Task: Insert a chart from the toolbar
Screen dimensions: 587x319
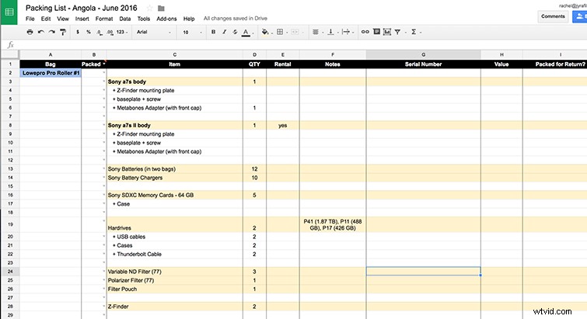Action: point(389,33)
